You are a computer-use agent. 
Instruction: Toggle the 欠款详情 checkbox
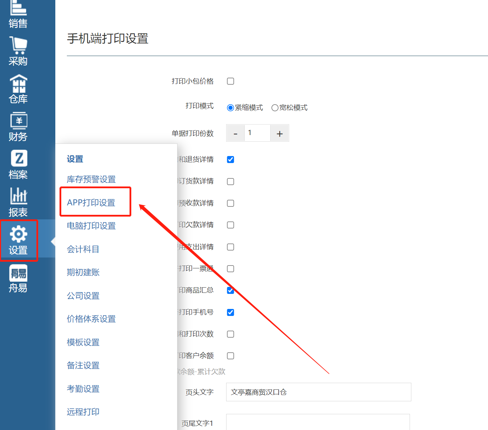point(230,225)
